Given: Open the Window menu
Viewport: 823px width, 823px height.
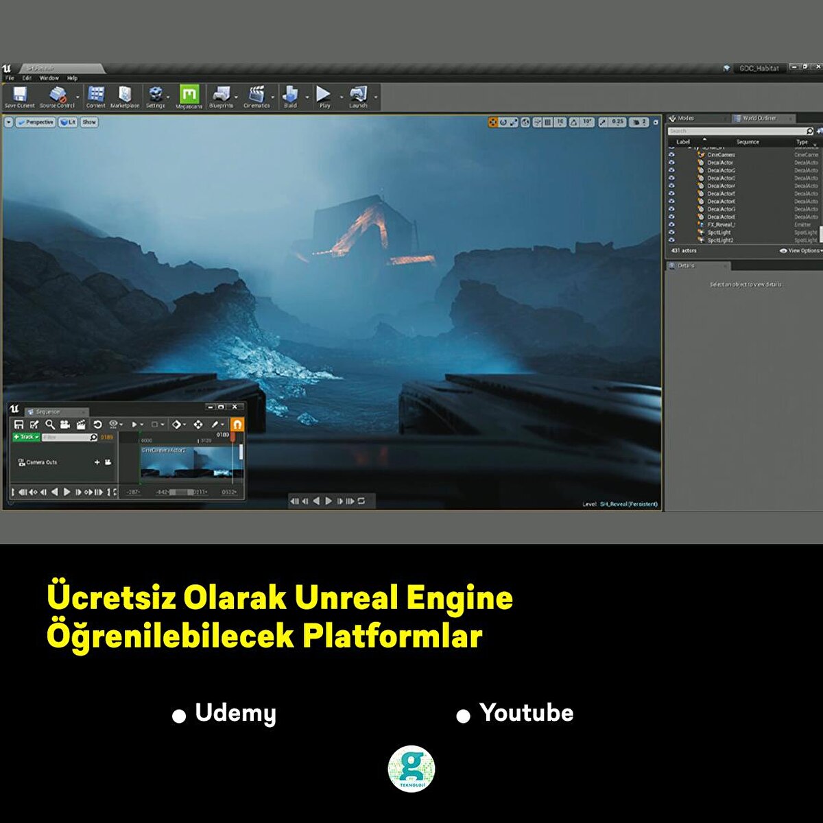Looking at the screenshot, I should (48, 77).
